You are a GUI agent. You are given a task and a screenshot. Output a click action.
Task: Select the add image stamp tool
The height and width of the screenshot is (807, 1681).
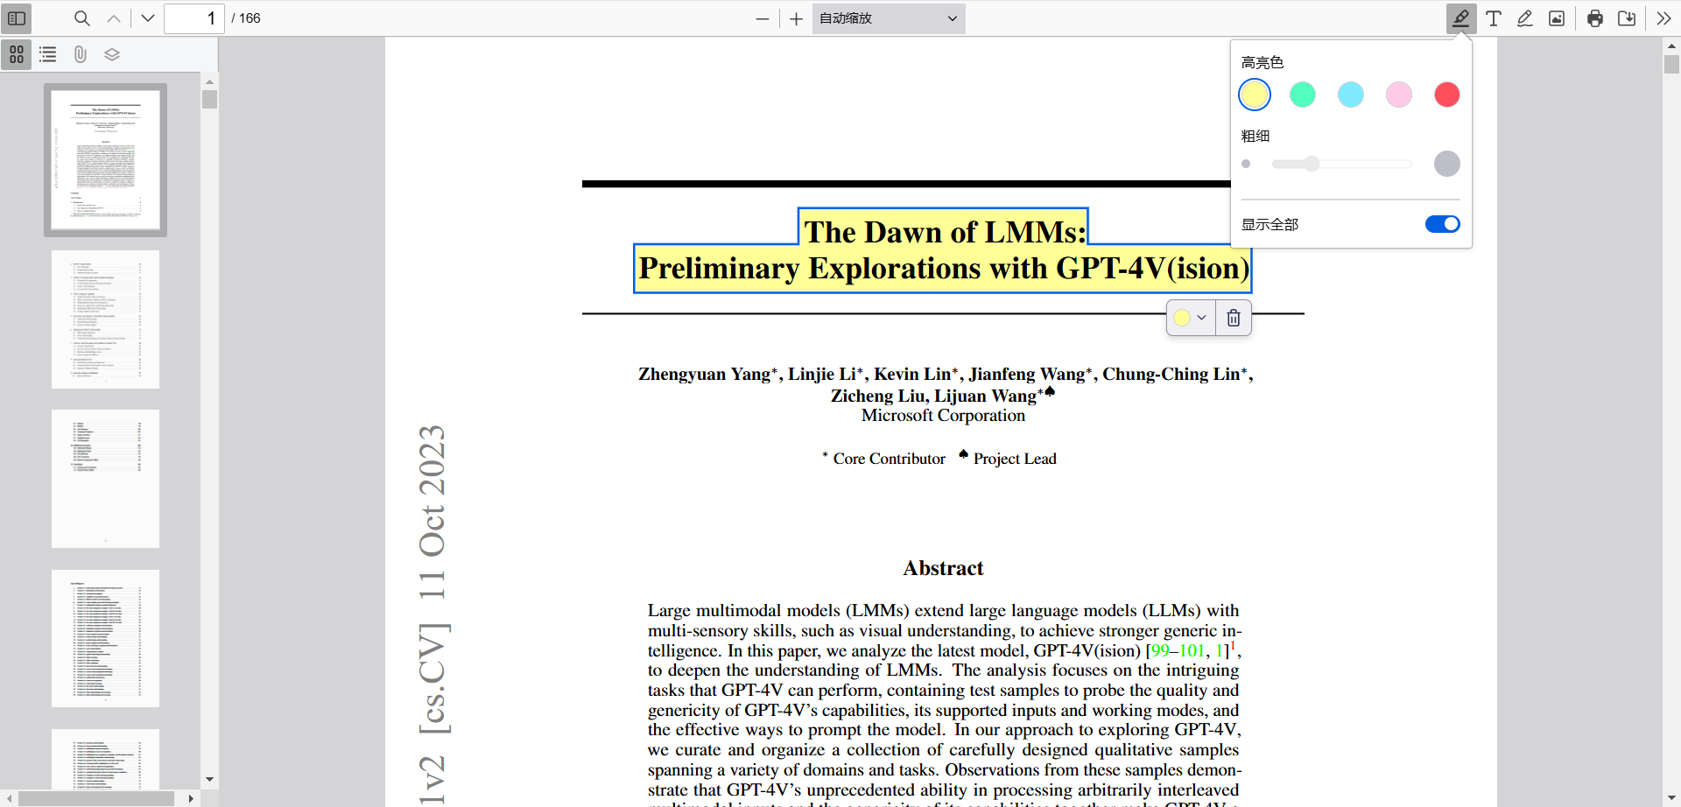pos(1557,18)
